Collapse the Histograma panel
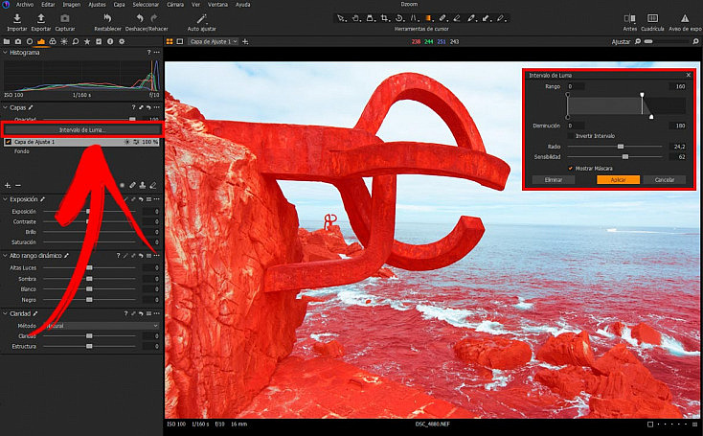This screenshot has height=436, width=703. pyautogui.click(x=5, y=53)
